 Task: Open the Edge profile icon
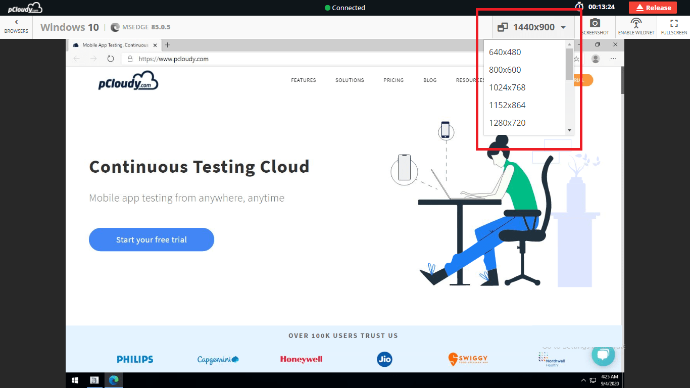[596, 59]
